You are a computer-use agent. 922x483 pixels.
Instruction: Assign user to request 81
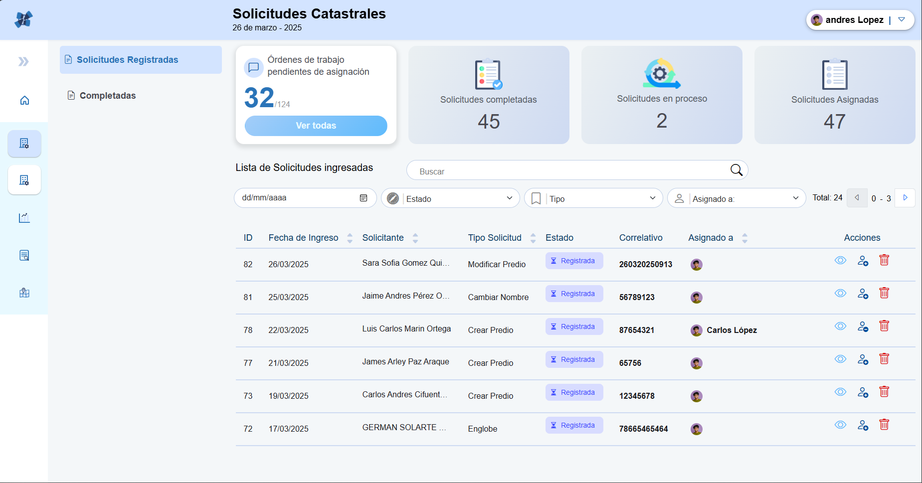tap(863, 294)
